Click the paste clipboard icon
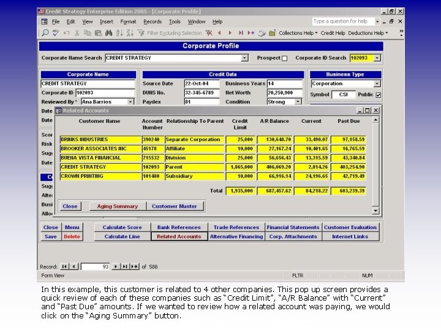The width and height of the screenshot is (441, 330). click(x=98, y=33)
